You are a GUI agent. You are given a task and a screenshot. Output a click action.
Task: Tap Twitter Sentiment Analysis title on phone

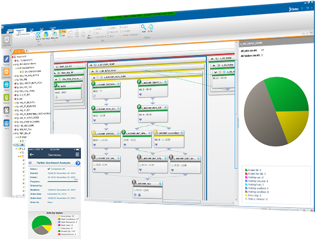click(x=53, y=163)
